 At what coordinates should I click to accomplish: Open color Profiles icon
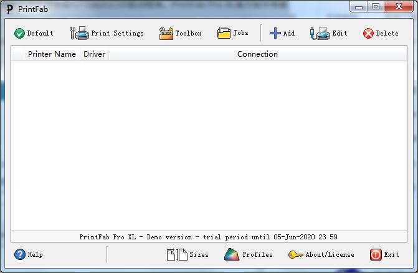tap(232, 254)
